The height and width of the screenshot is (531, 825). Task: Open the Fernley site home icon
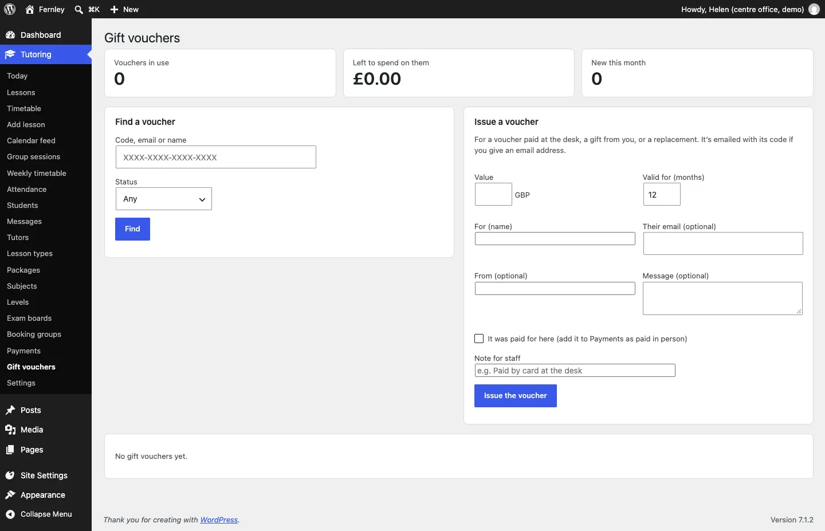pos(30,9)
